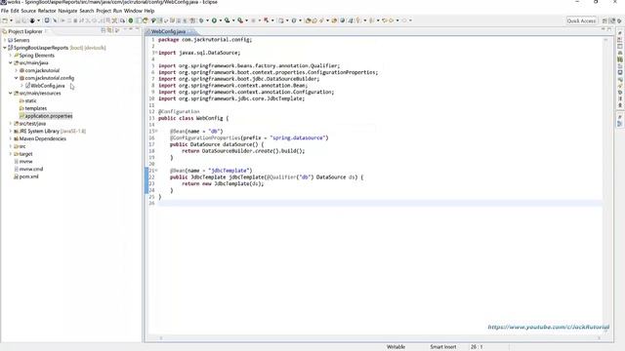625x351 pixels.
Task: Open the Debug button dropdown arrow
Action: (x=207, y=20)
